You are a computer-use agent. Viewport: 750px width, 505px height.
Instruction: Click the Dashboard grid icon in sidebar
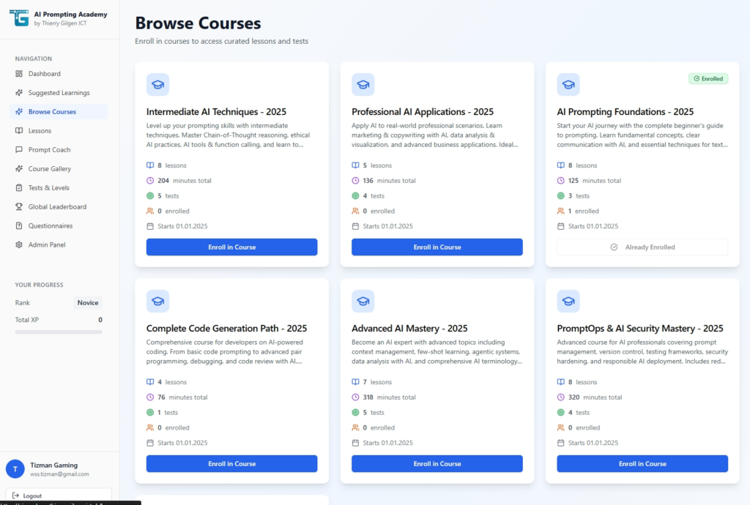19,74
